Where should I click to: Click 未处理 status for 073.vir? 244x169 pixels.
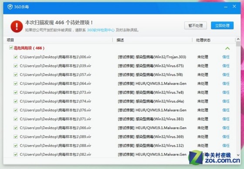click(203, 93)
